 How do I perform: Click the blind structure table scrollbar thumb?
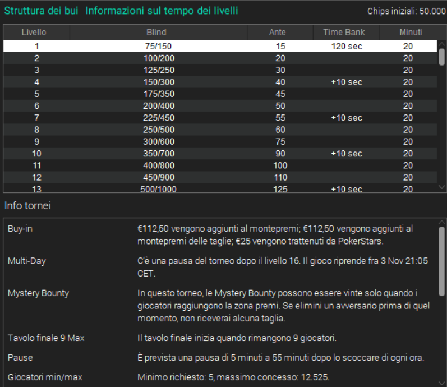coord(441,57)
